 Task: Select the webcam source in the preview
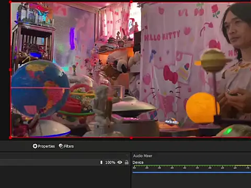click(x=131, y=69)
